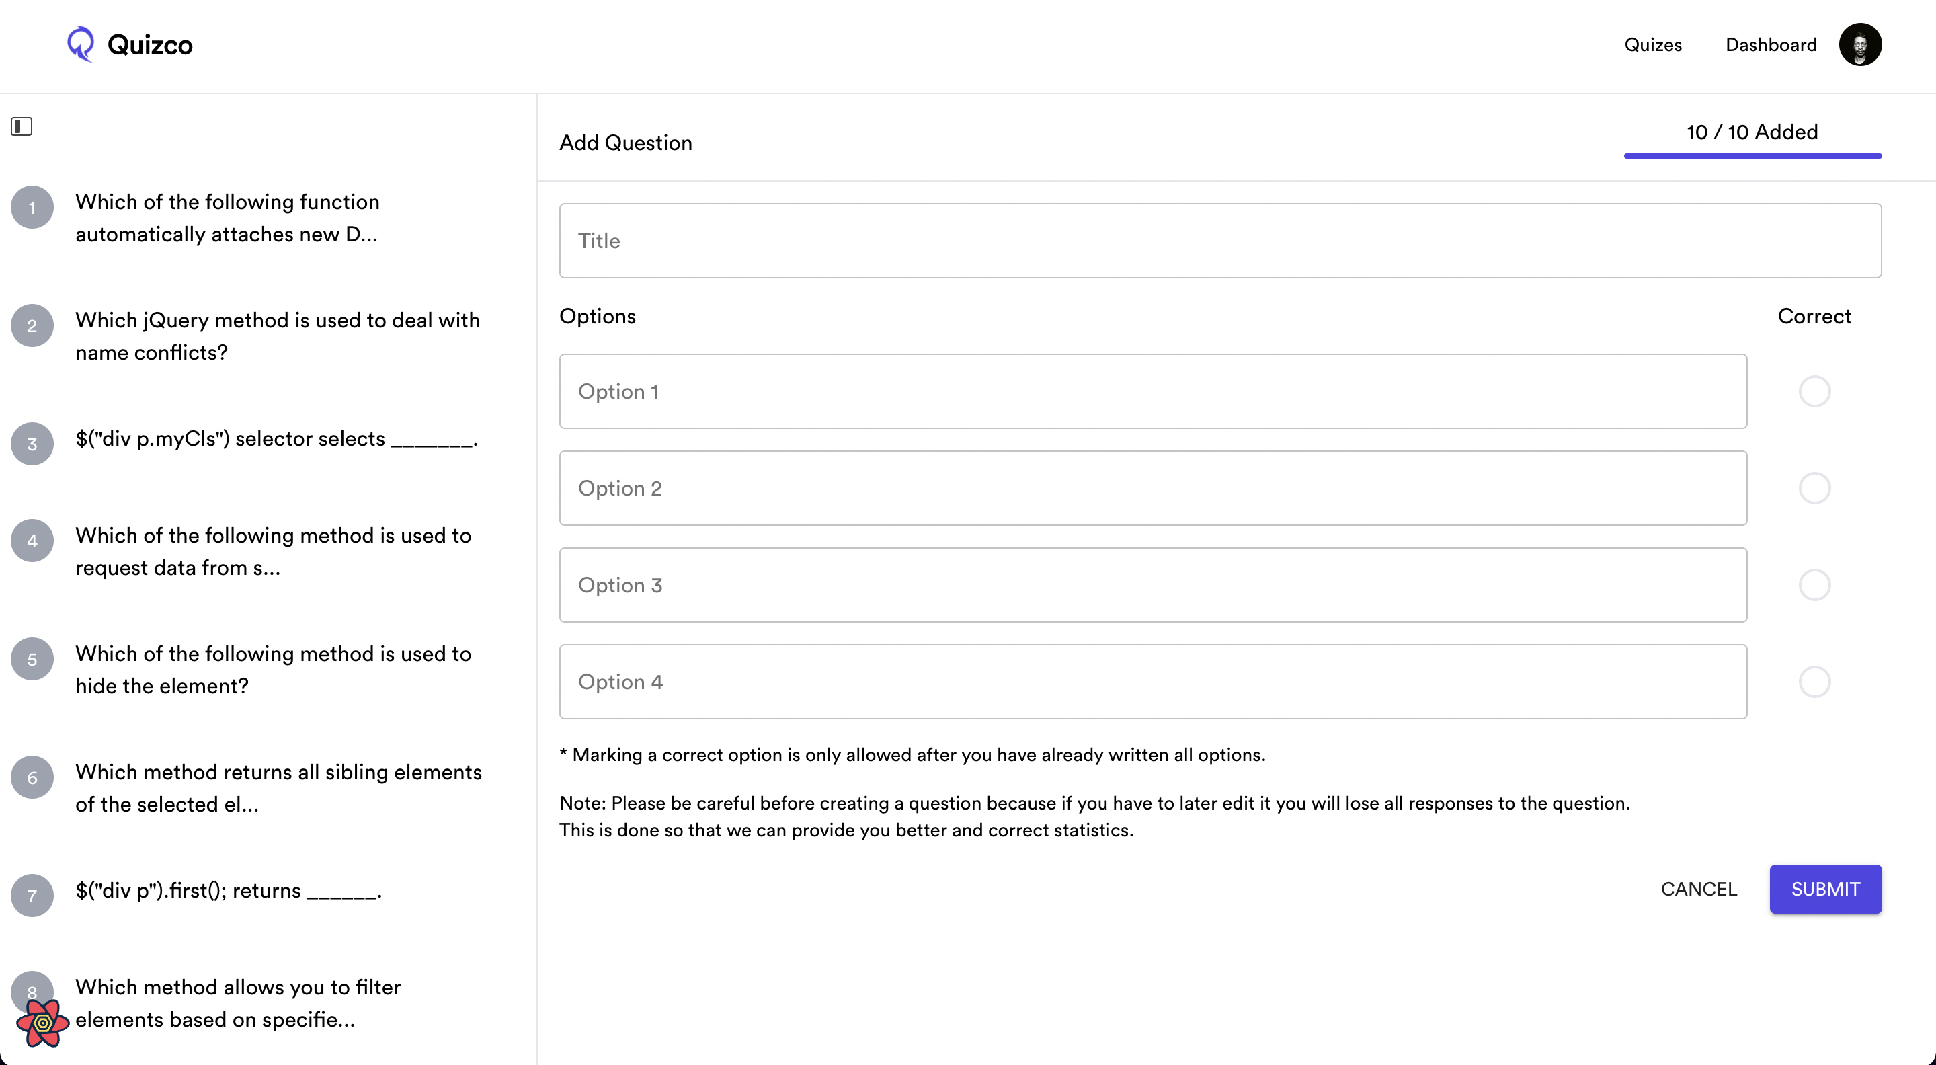Go to the Dashboard page
Screen dimensions: 1936x1065
[1771, 45]
